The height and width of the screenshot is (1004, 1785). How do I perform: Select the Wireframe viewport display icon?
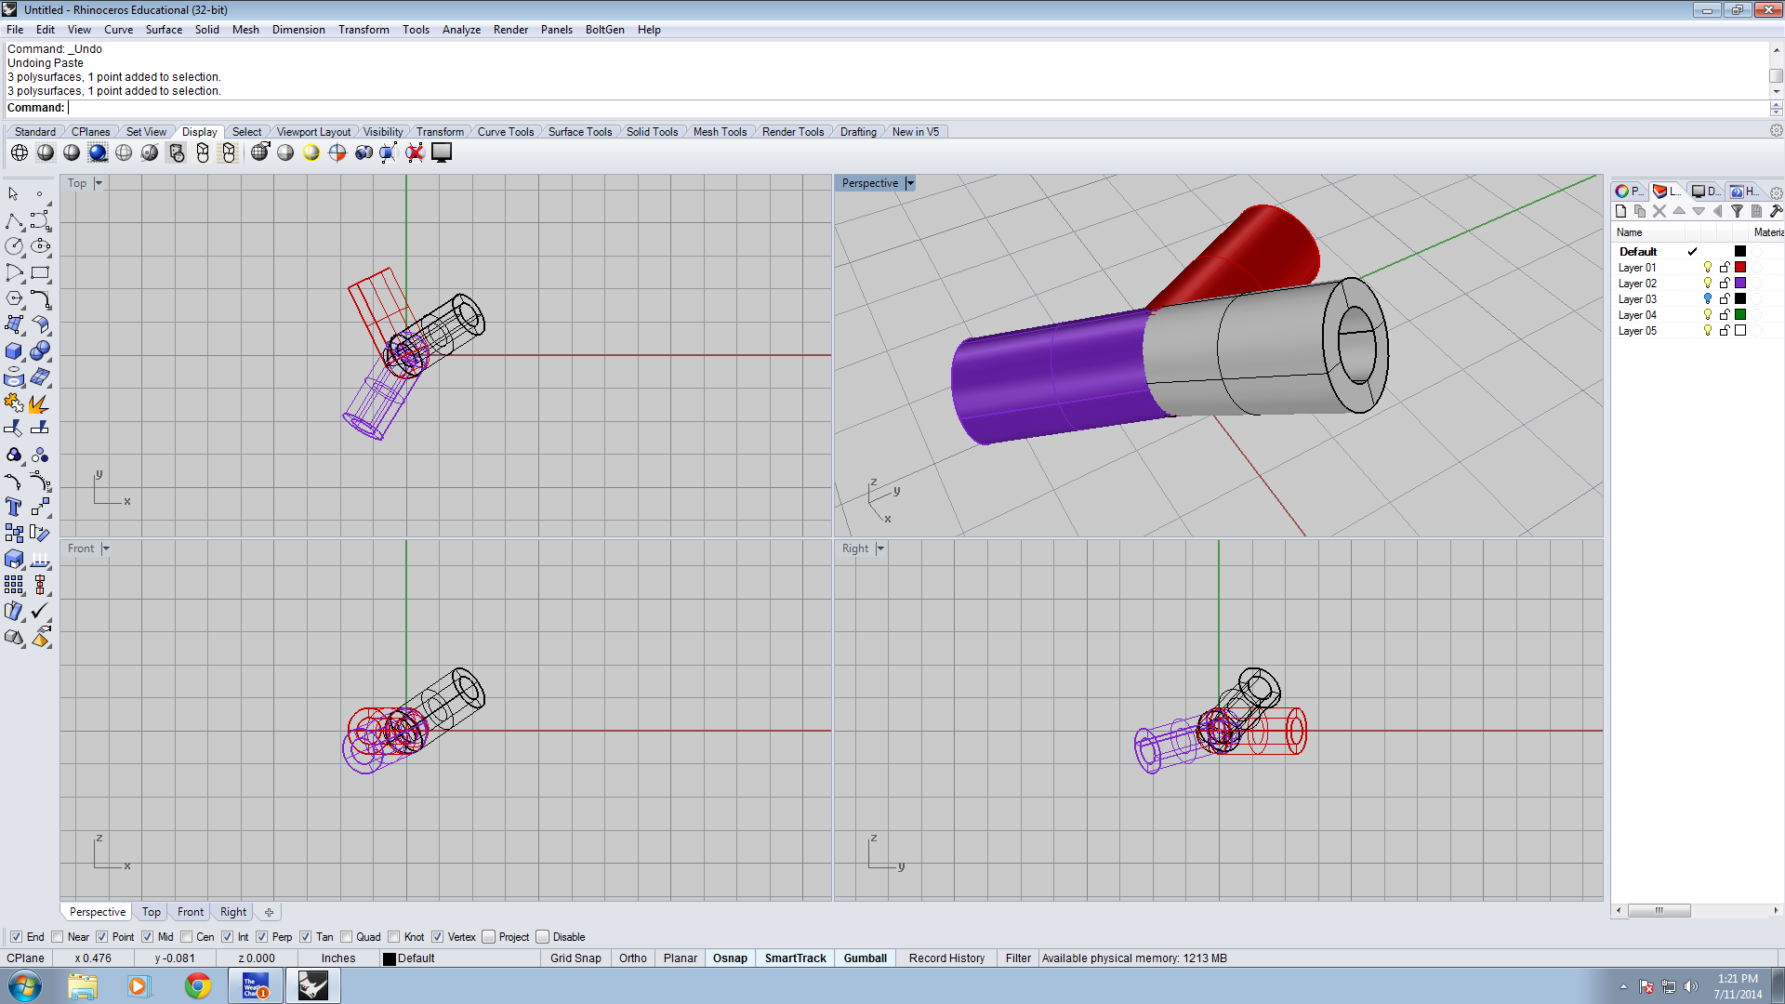tap(20, 152)
